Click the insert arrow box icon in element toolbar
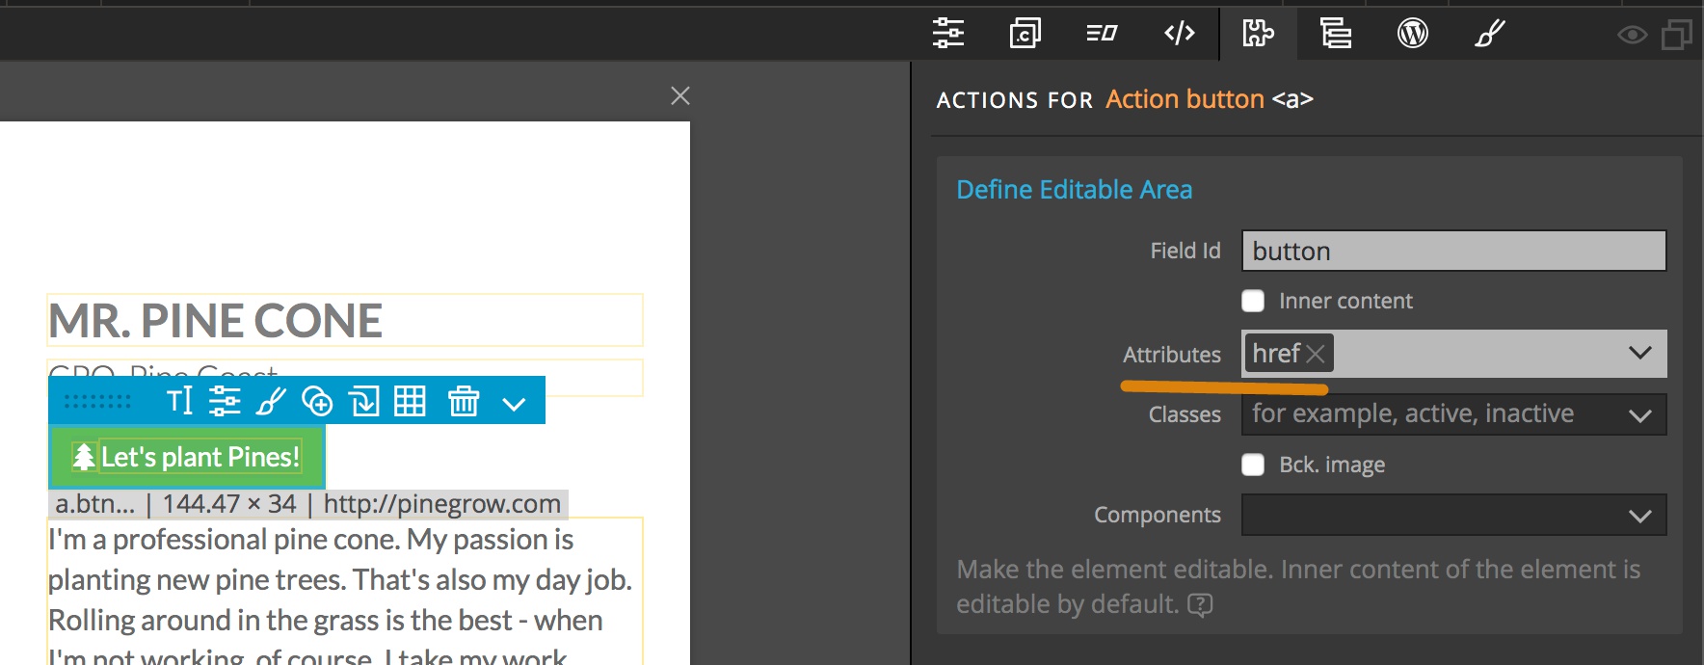1704x665 pixels. [x=364, y=400]
